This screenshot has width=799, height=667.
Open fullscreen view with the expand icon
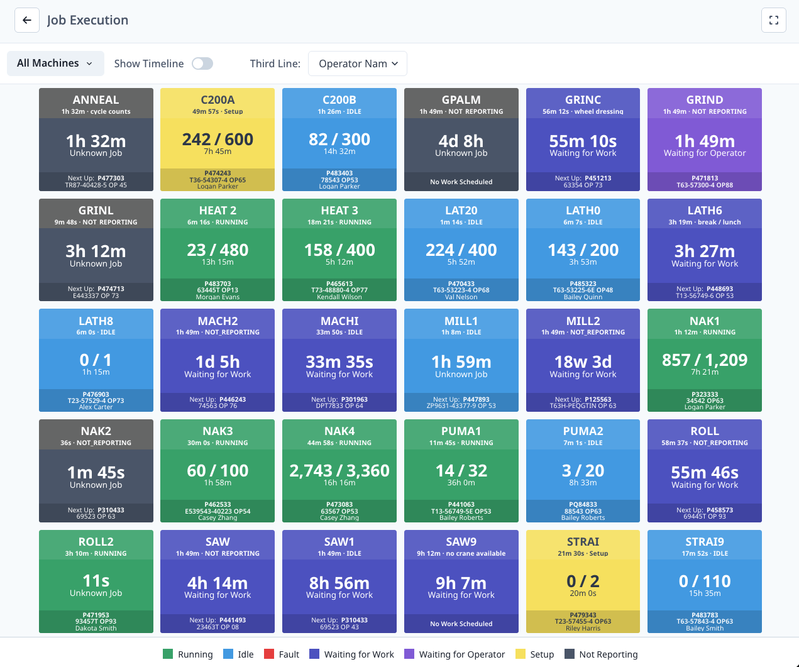coord(773,19)
